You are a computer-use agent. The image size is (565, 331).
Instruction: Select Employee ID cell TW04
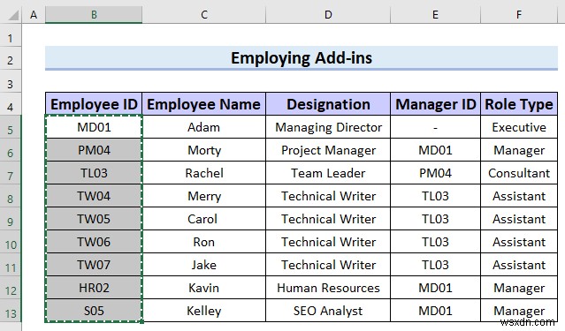click(94, 196)
